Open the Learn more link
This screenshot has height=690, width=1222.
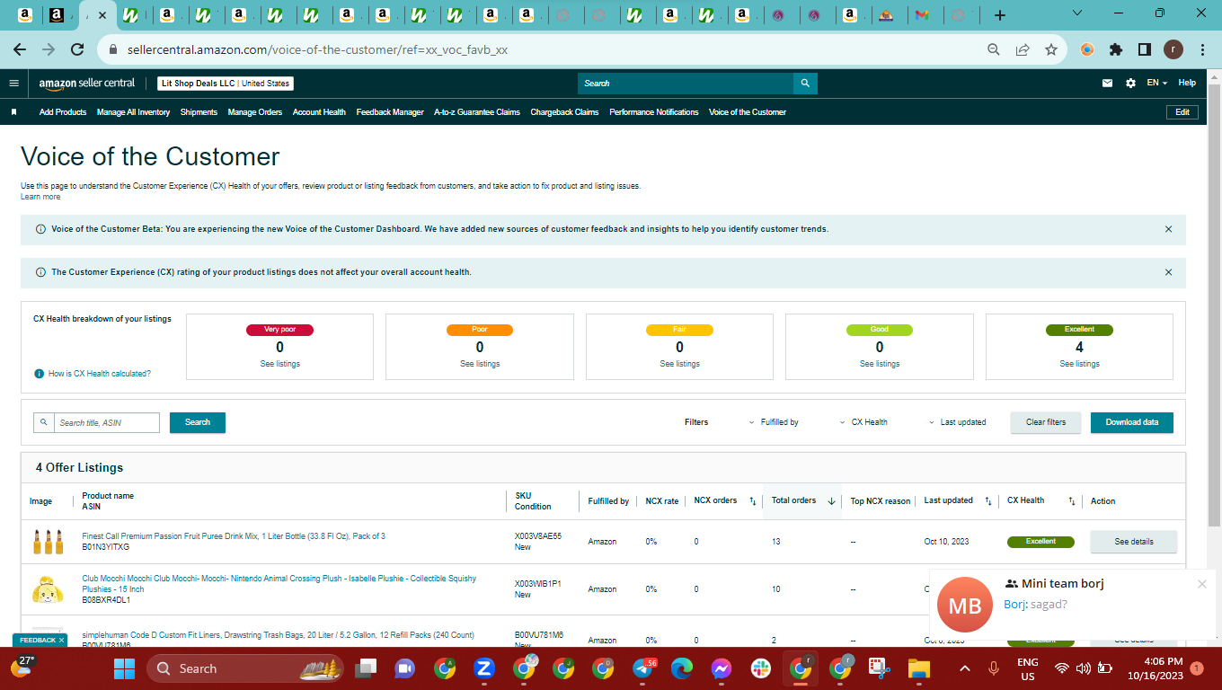pyautogui.click(x=40, y=197)
